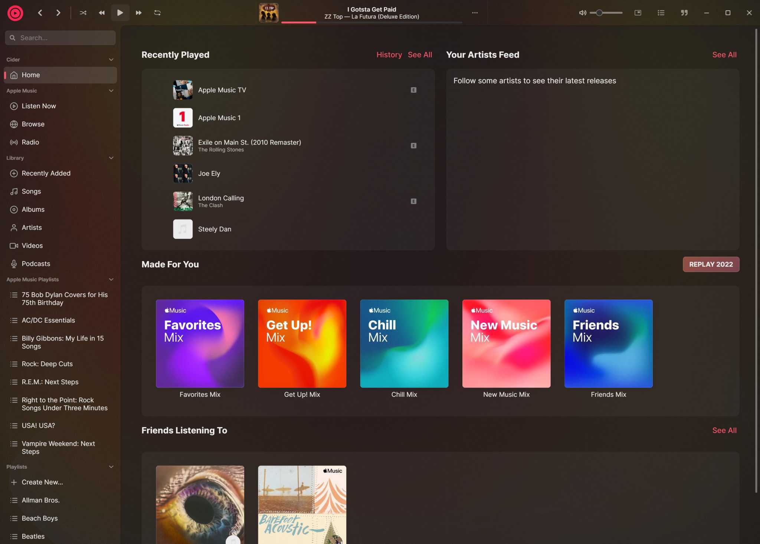Click Create New... playlist
Viewport: 760px width, 544px height.
pyautogui.click(x=60, y=482)
